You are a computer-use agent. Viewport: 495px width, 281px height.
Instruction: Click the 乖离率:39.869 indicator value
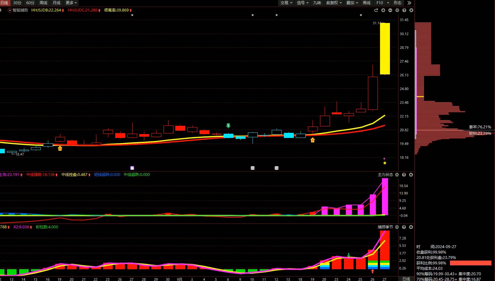(117, 10)
